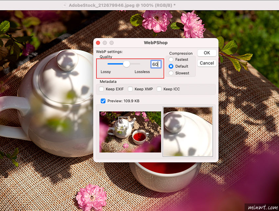Close the WebPShop dialog with red button
The height and width of the screenshot is (211, 279).
98,43
